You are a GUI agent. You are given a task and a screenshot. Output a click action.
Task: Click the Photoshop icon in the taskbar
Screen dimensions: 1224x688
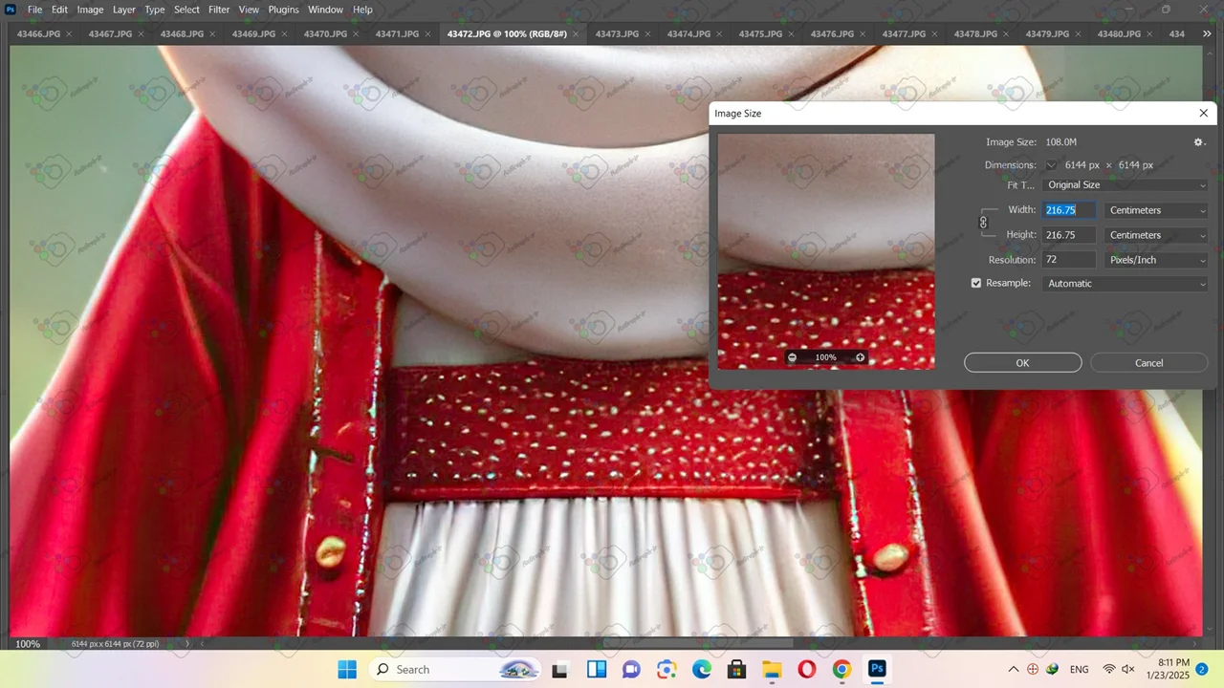point(876,669)
